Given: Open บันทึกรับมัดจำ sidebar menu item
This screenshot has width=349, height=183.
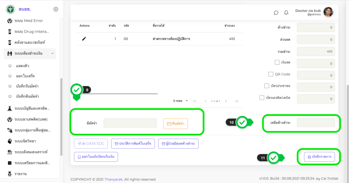Looking at the screenshot, I should click(27, 86).
